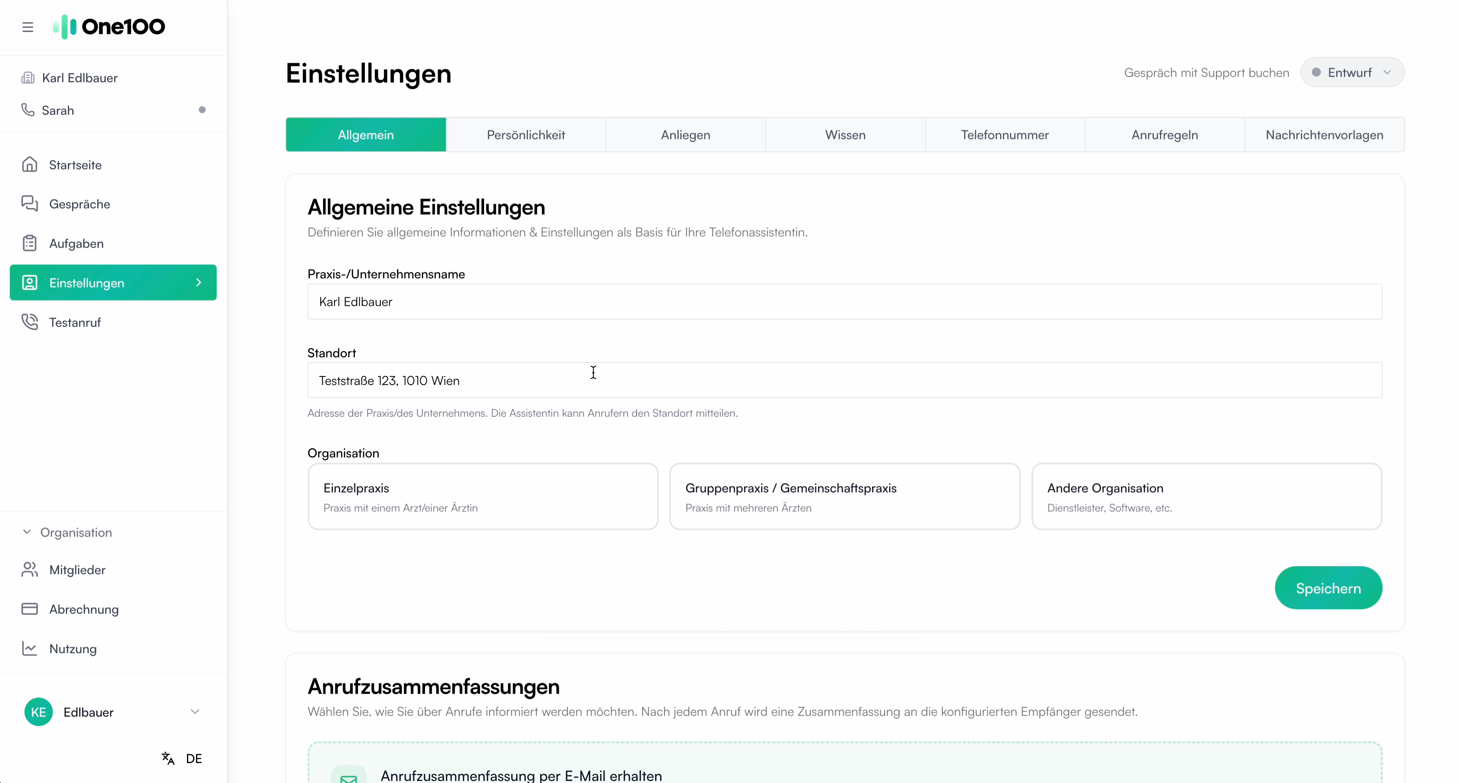This screenshot has width=1459, height=783.
Task: Click the Anrufzusammenfassung per E-Mail erhalten card
Action: pos(845,763)
